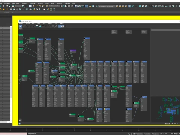
Task: Select the Zoom tool in Slate navigation
Action: [x=175, y=124]
